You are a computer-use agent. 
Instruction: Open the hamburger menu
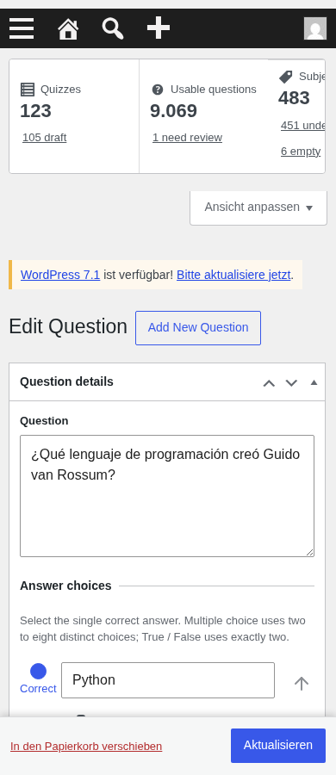(x=22, y=28)
